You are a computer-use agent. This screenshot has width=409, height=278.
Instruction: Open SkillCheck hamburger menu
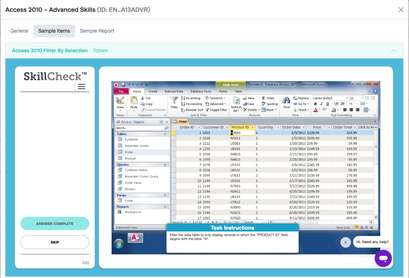(82, 86)
